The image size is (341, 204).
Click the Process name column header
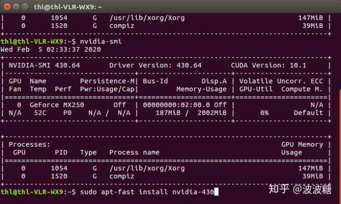pyautogui.click(x=135, y=152)
